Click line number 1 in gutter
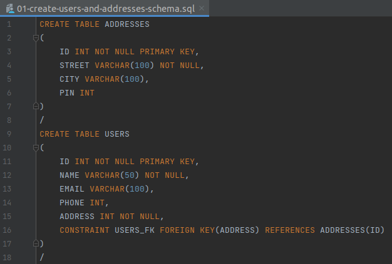This screenshot has width=392, height=264. [x=9, y=24]
